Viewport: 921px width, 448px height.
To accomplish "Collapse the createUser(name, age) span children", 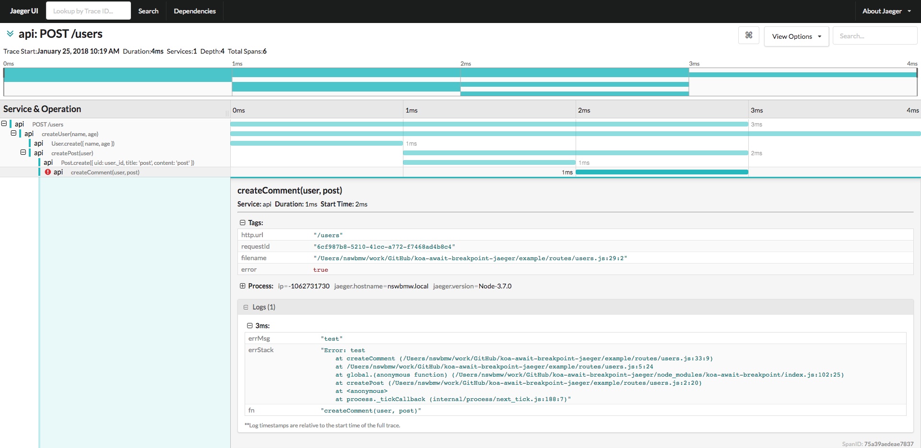I will [13, 133].
